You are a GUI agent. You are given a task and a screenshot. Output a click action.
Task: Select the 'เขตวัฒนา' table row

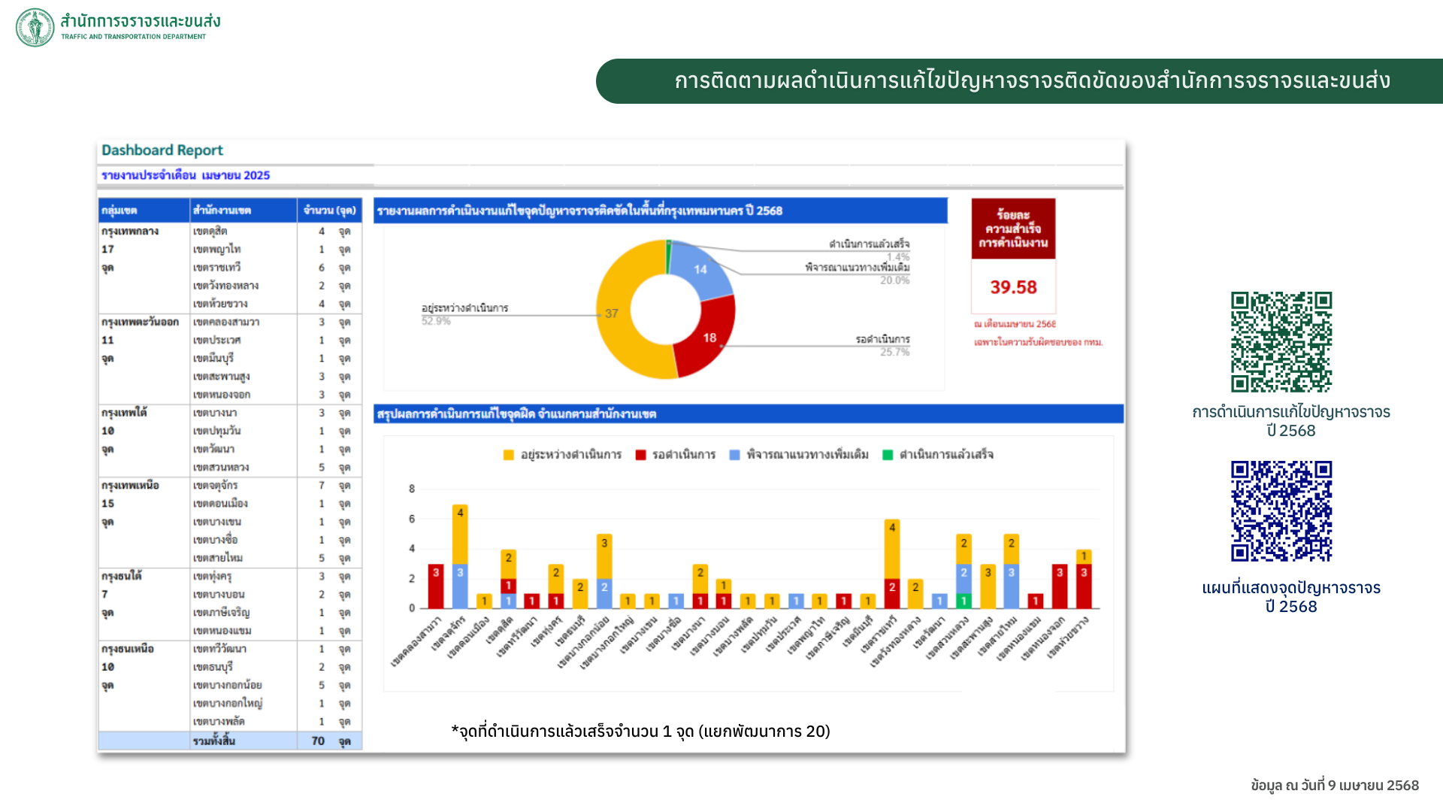coord(276,450)
